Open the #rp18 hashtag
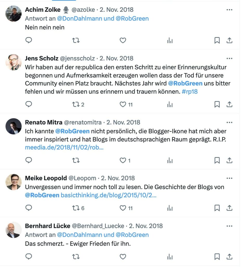 click(x=190, y=92)
